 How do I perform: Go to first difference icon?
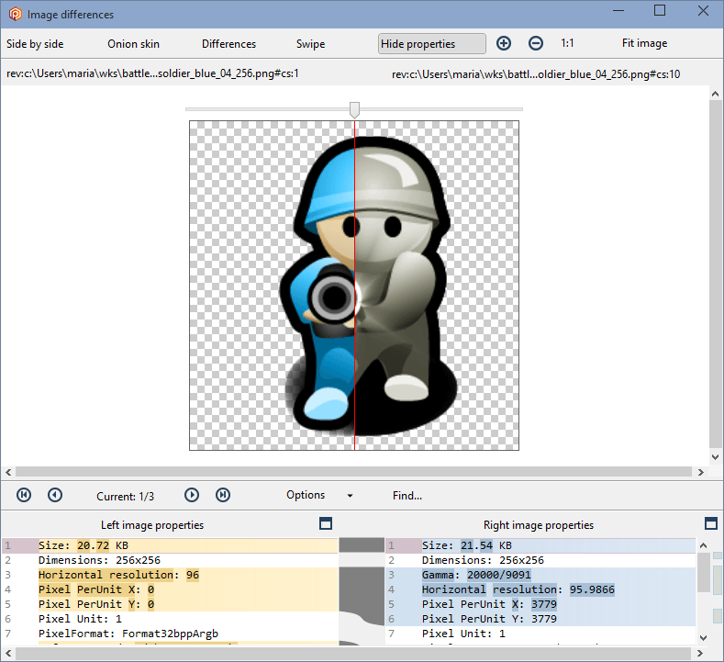[x=24, y=495]
